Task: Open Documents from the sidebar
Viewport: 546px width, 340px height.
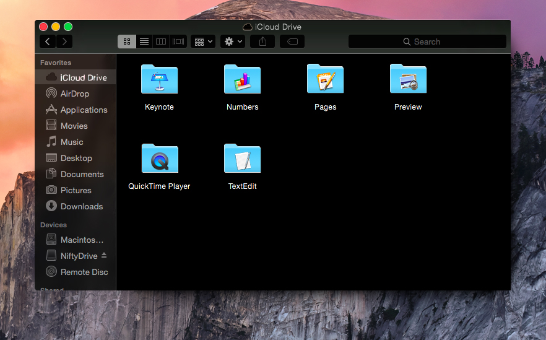Action: 76,174
